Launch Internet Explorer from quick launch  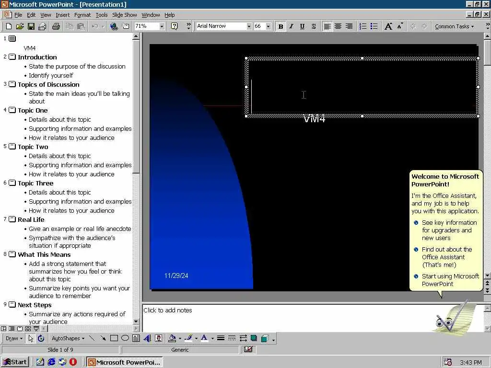51,362
